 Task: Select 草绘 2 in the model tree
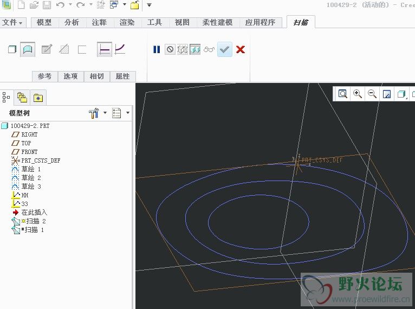(x=31, y=178)
